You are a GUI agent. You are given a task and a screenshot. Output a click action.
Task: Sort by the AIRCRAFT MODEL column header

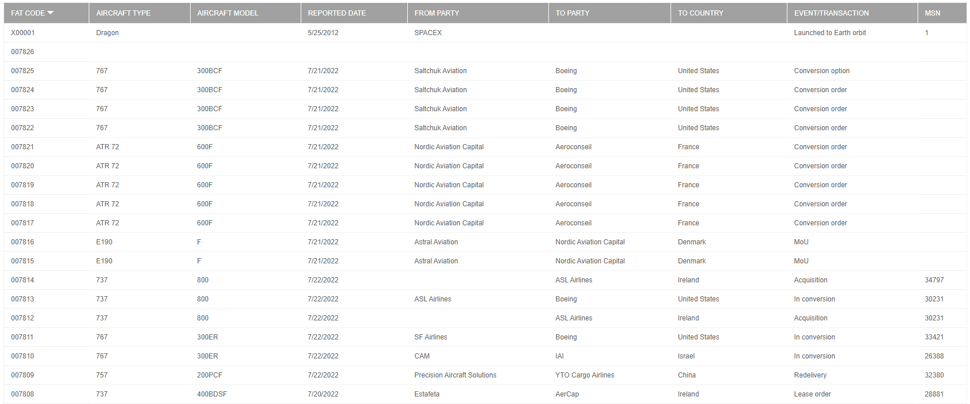pyautogui.click(x=228, y=13)
